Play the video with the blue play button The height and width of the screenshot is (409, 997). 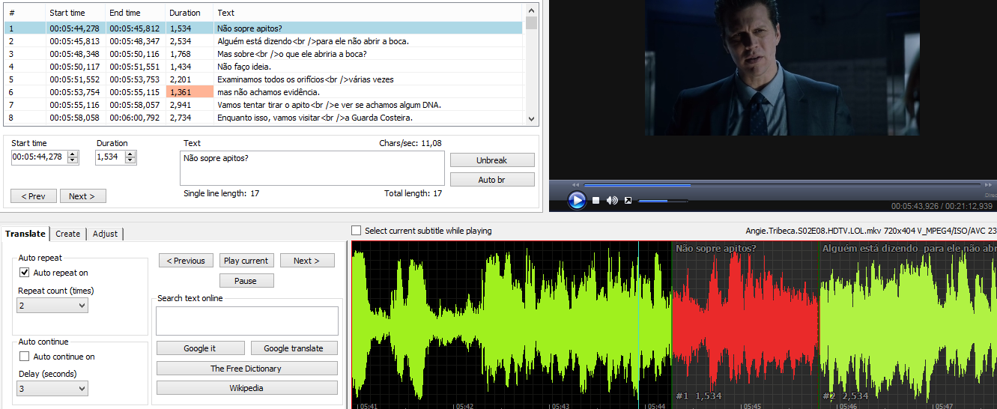(x=576, y=200)
